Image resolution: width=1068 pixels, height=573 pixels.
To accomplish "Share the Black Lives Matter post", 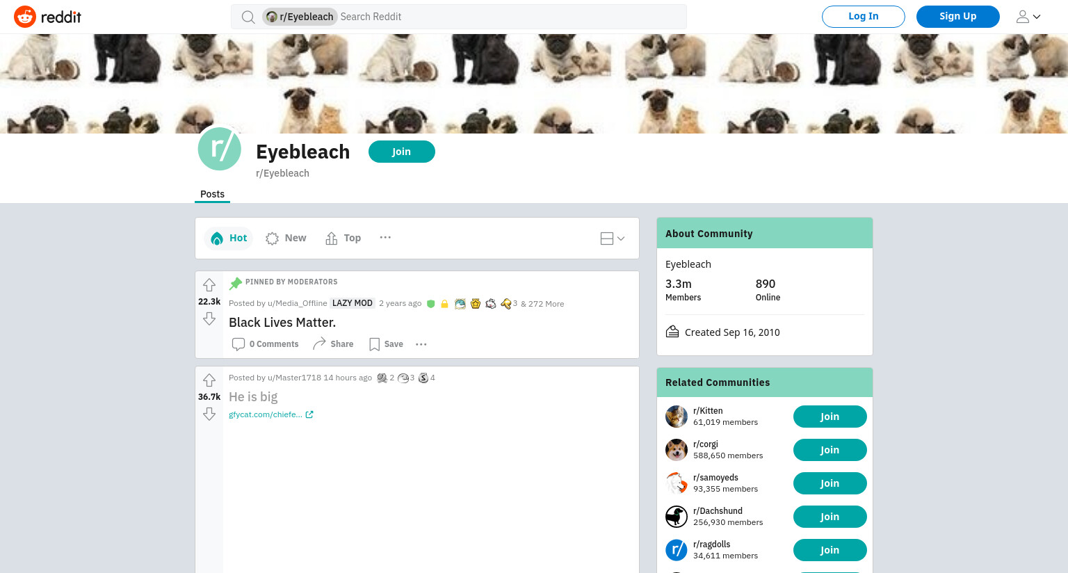I will click(x=333, y=344).
